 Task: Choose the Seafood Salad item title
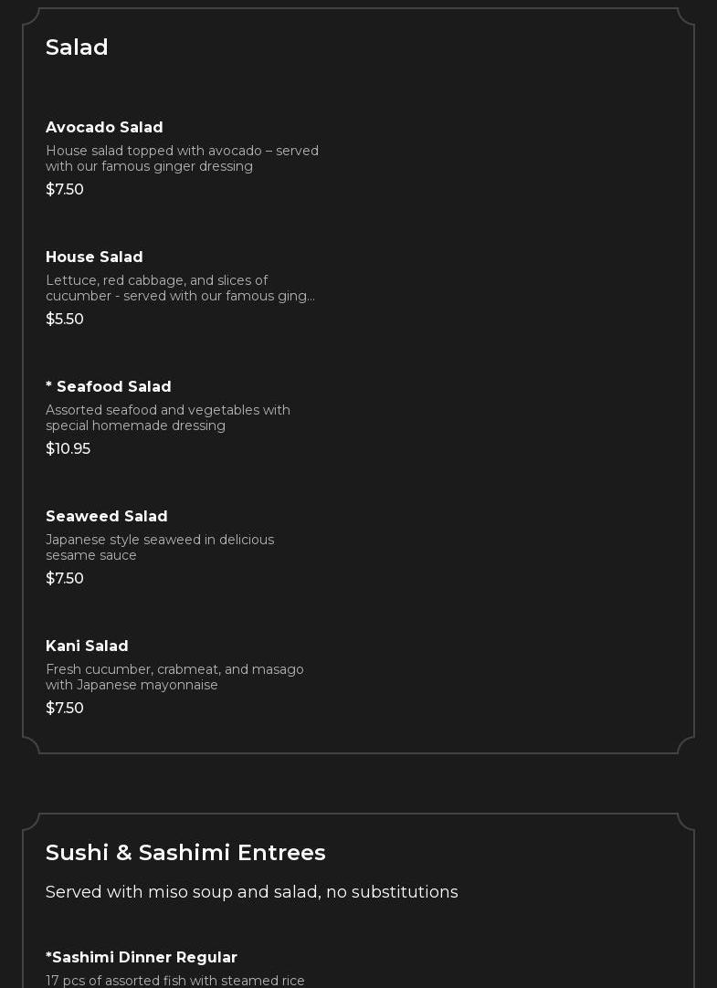(109, 387)
